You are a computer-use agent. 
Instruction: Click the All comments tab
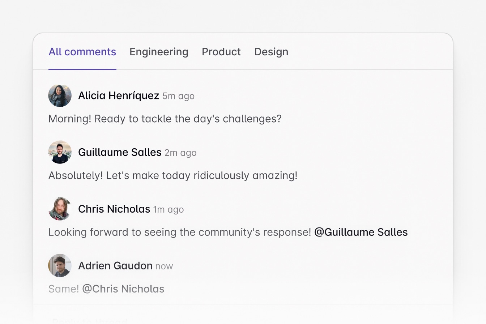(x=82, y=51)
